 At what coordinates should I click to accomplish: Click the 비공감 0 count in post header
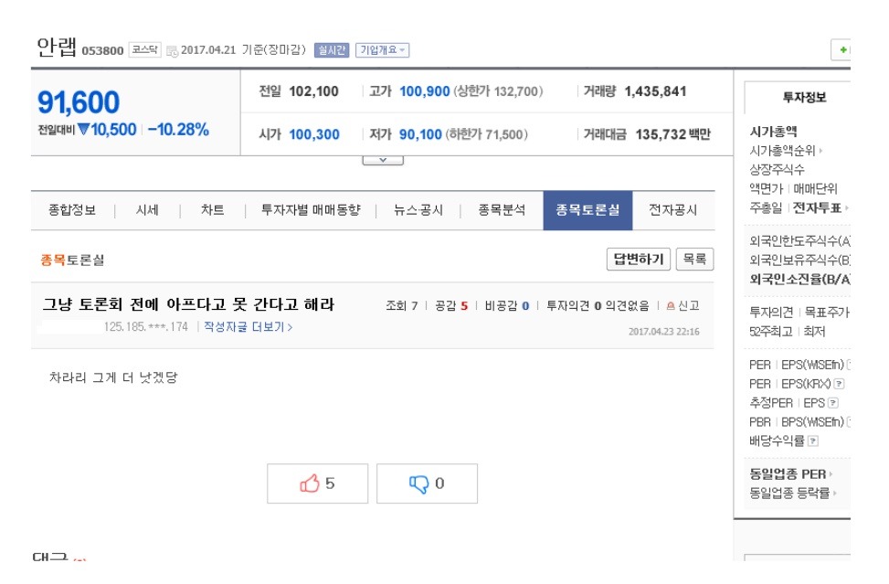pyautogui.click(x=507, y=306)
